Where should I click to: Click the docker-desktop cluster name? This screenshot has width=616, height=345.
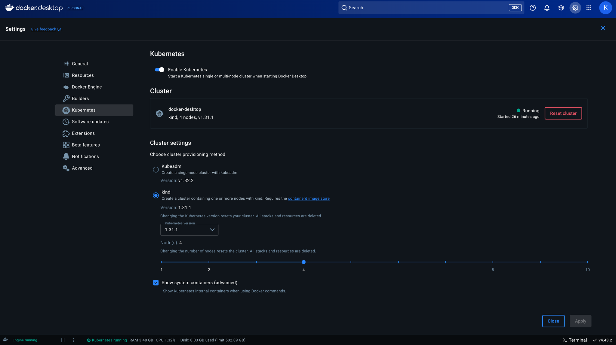tap(185, 109)
